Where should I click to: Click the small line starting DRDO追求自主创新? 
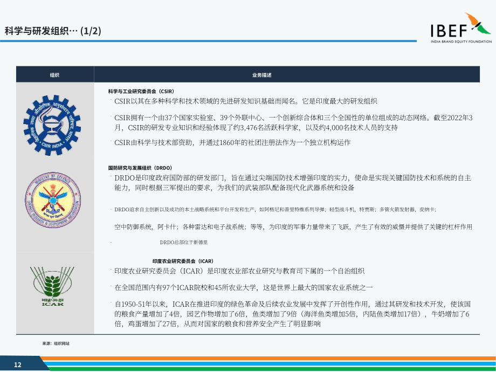pos(275,209)
